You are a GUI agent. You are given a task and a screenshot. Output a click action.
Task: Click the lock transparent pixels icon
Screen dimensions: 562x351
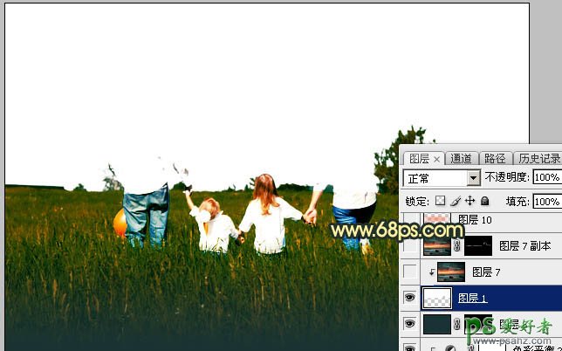click(441, 201)
